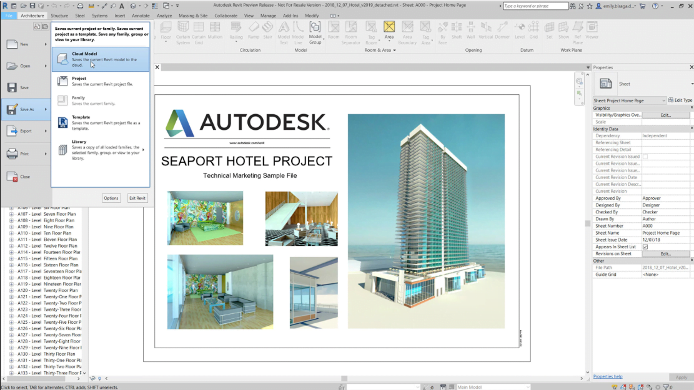
Task: Click the Print icon in quick access toolbar
Action: coord(80,6)
